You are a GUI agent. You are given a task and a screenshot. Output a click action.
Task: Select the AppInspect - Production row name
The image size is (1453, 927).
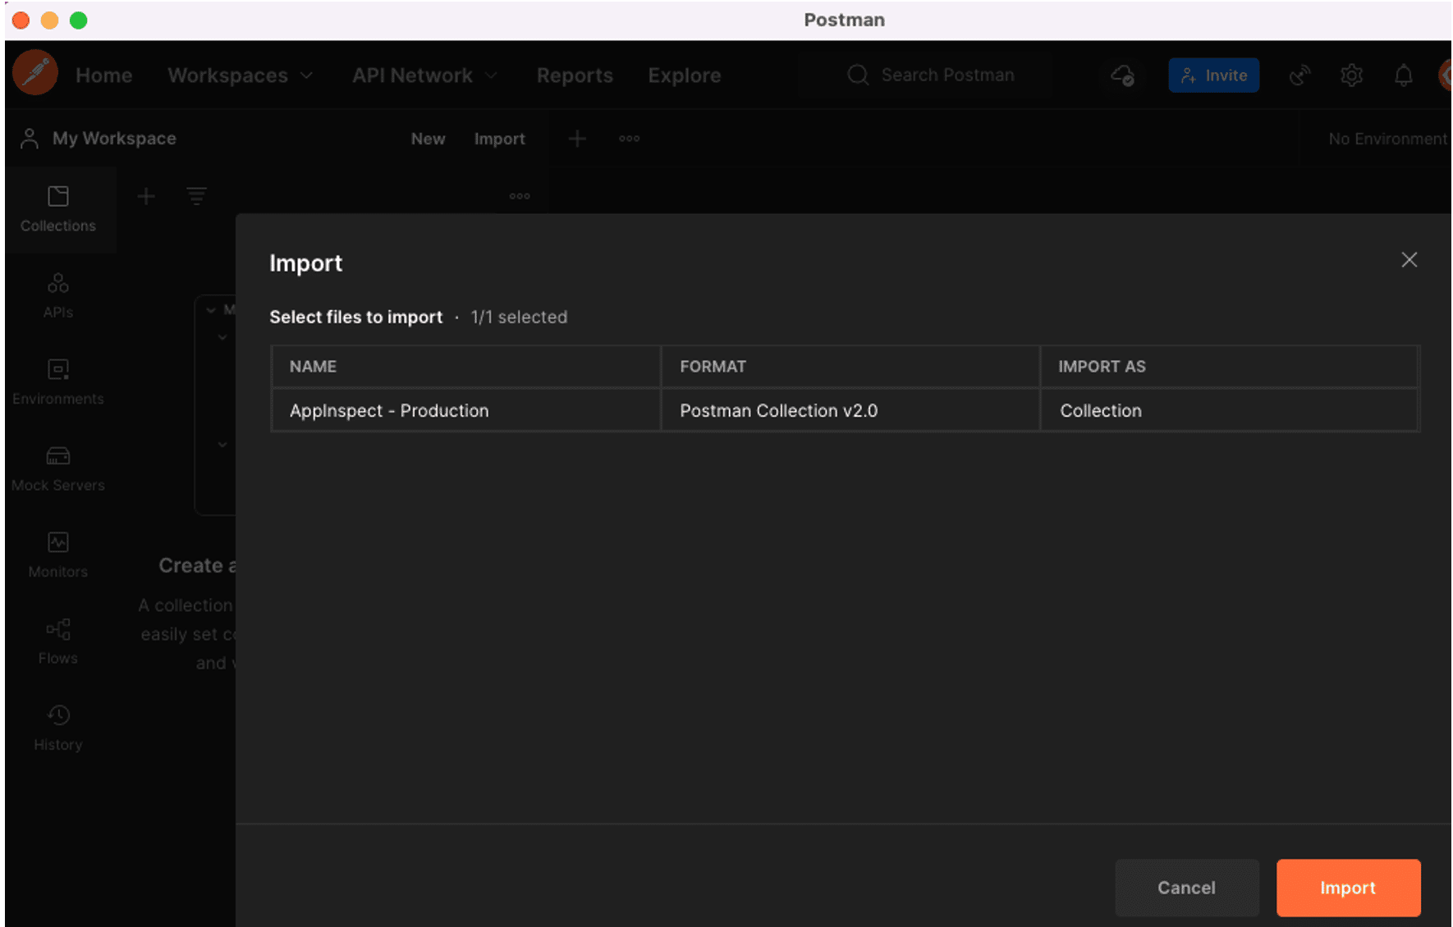point(389,411)
